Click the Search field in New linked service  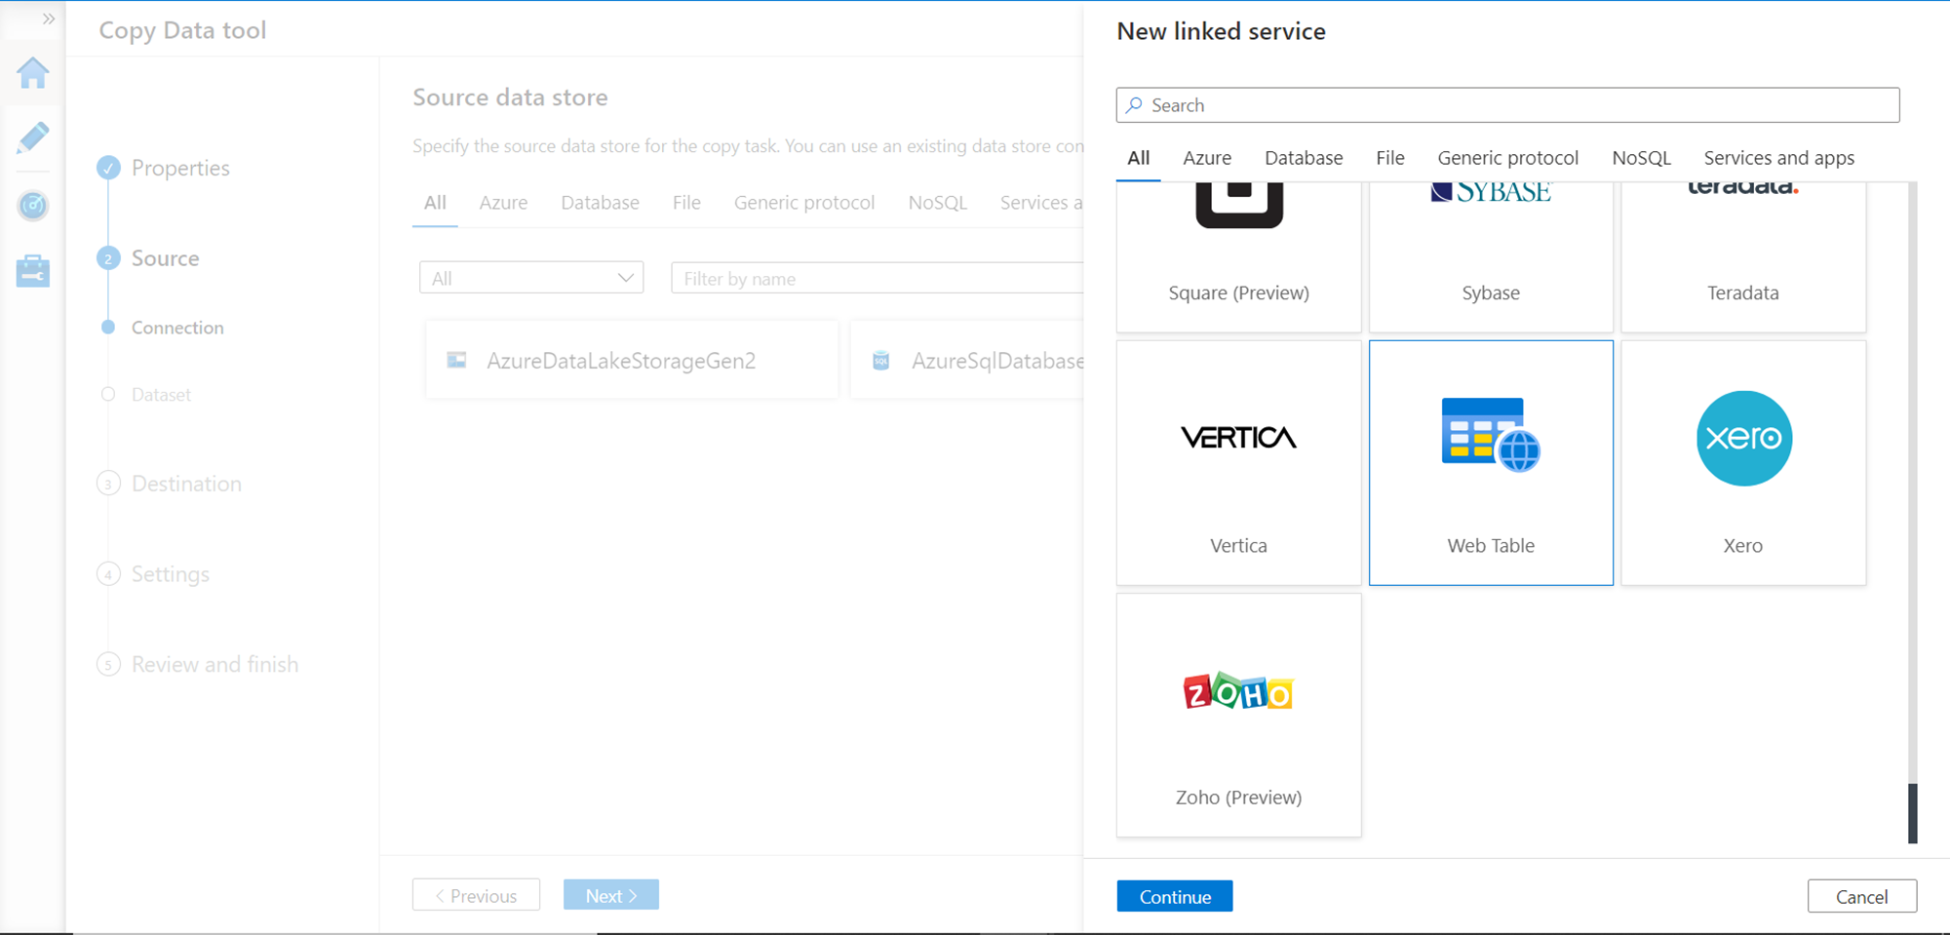point(1507,105)
